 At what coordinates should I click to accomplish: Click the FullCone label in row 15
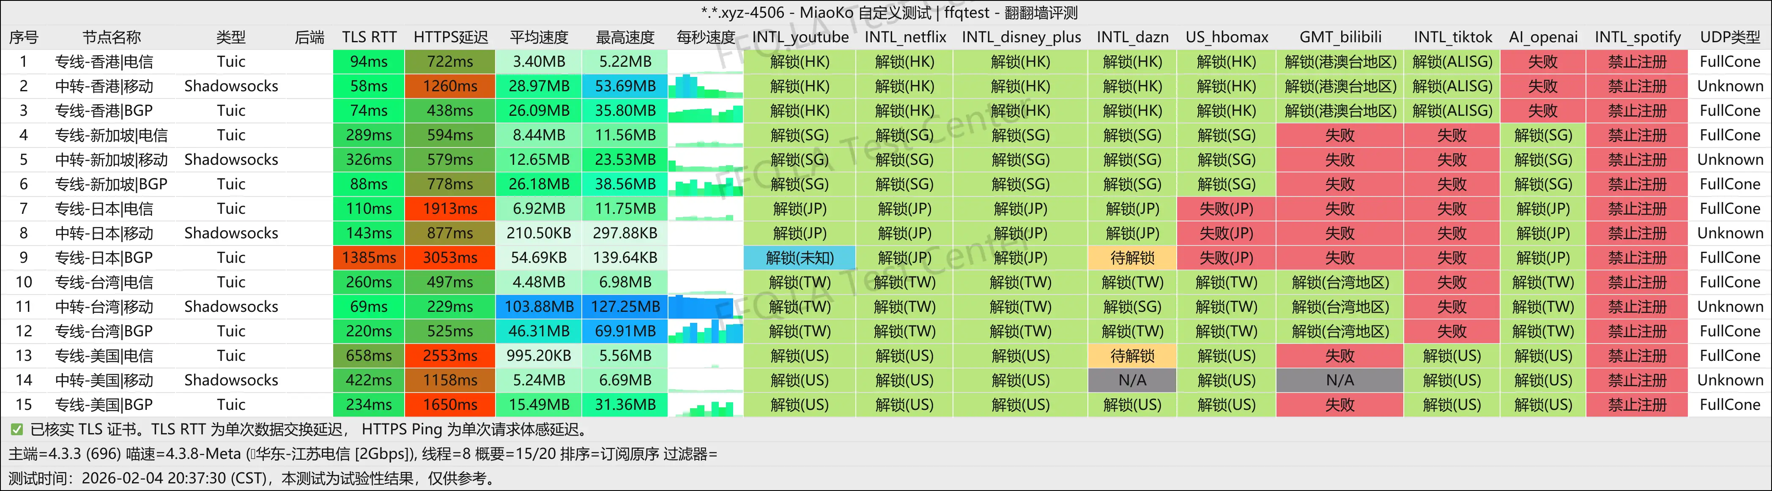pyautogui.click(x=1730, y=405)
